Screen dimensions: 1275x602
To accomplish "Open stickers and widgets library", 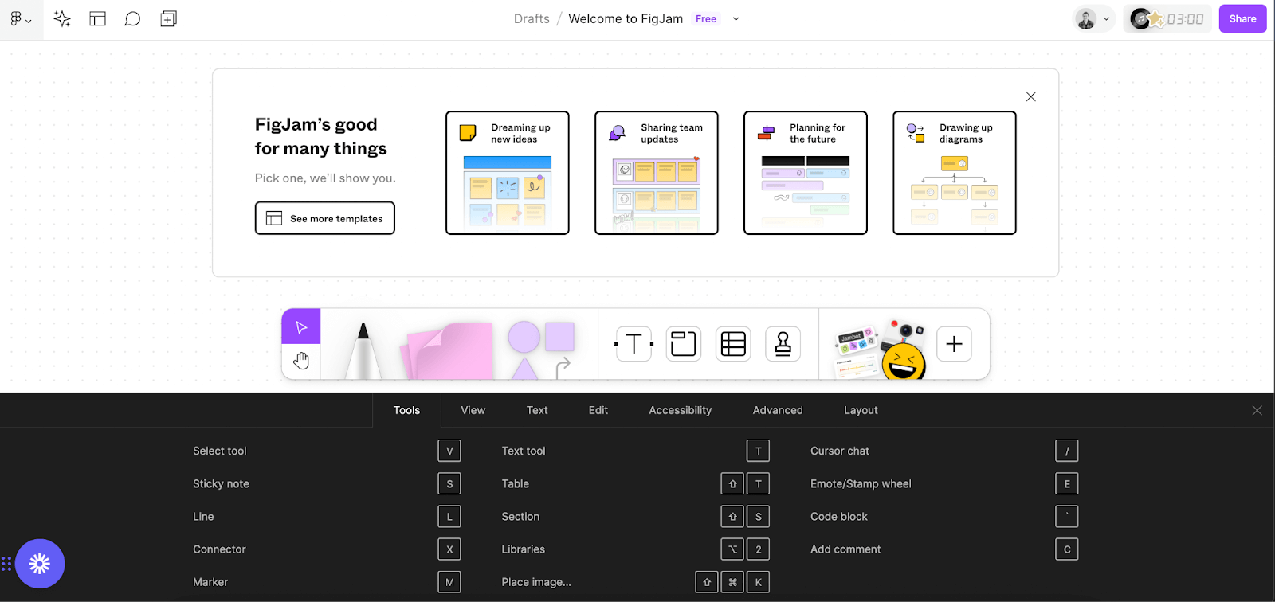I will 880,349.
